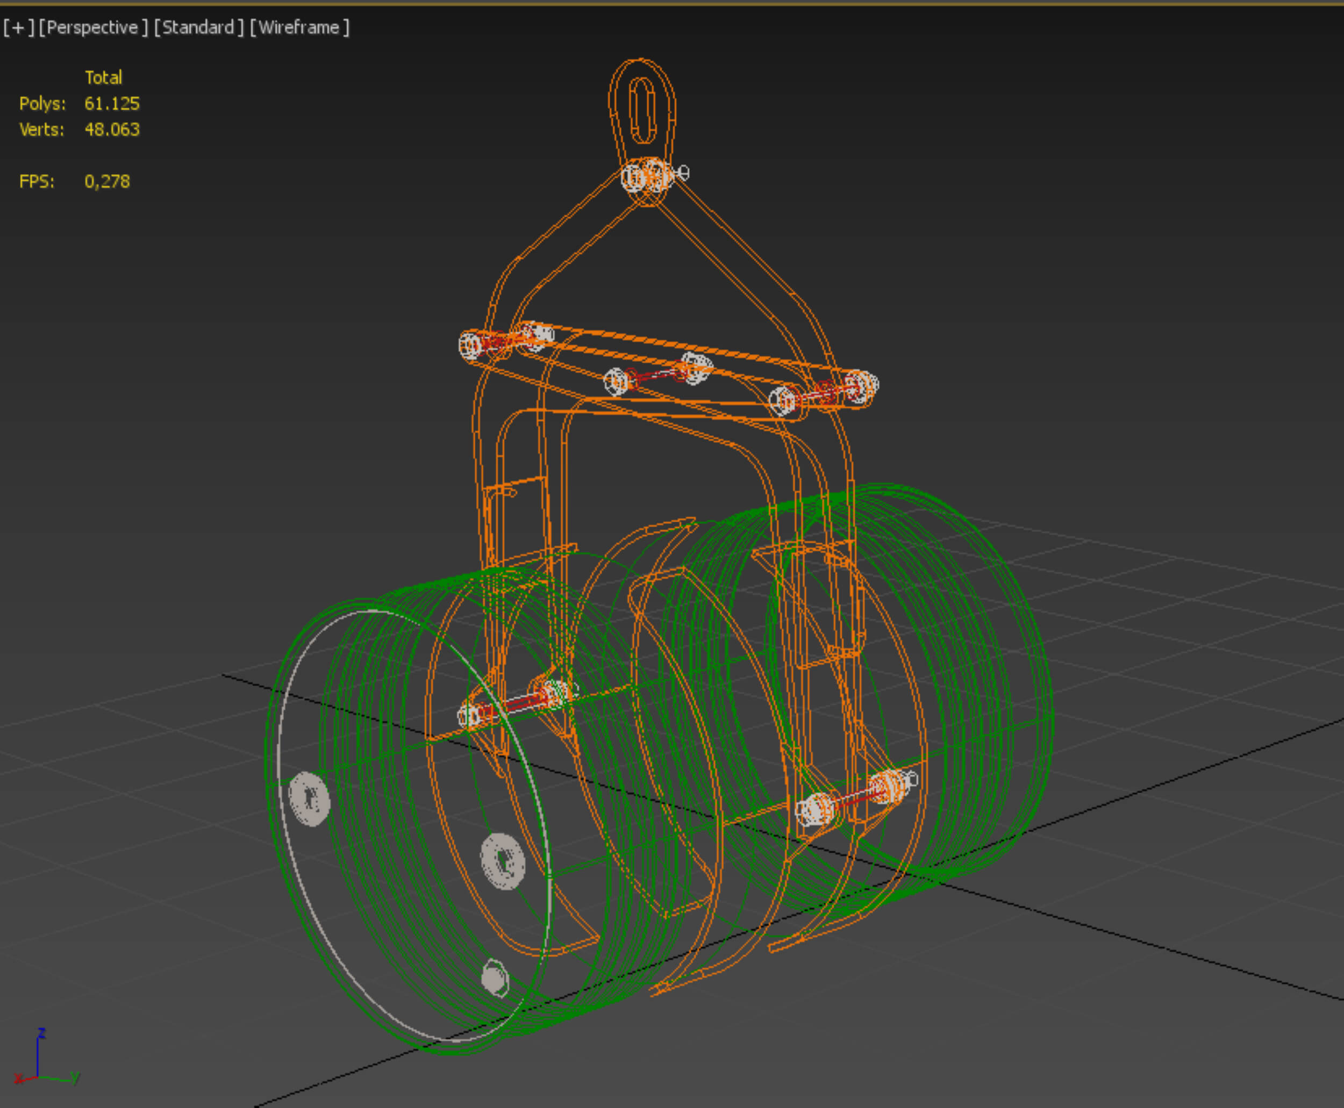Open the [+] viewport general menu
Screen dimensions: 1344x1108
(18, 27)
